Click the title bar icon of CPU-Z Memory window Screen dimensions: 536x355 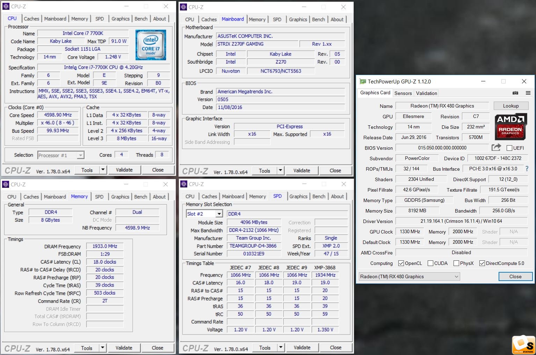pos(6,184)
